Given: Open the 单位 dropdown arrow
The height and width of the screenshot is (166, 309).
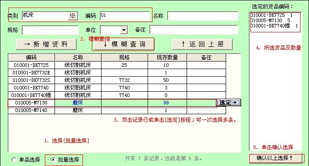Looking at the screenshot, I should (x=124, y=30).
